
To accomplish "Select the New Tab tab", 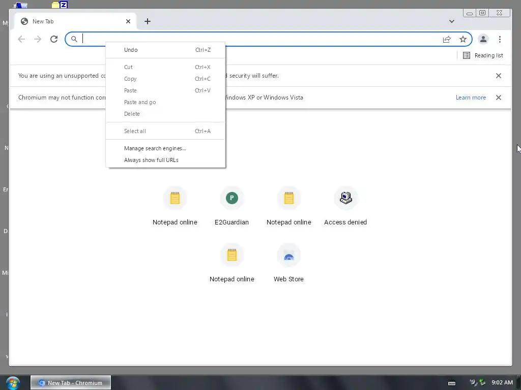I will pos(75,21).
